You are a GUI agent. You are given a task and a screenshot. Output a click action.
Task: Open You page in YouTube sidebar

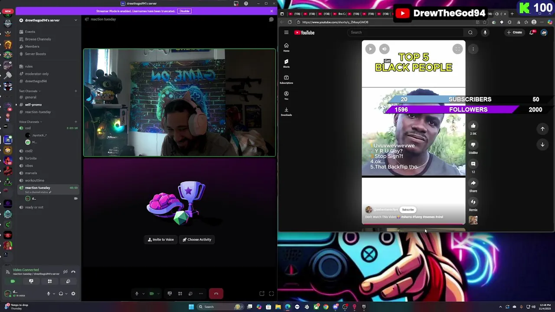(286, 95)
